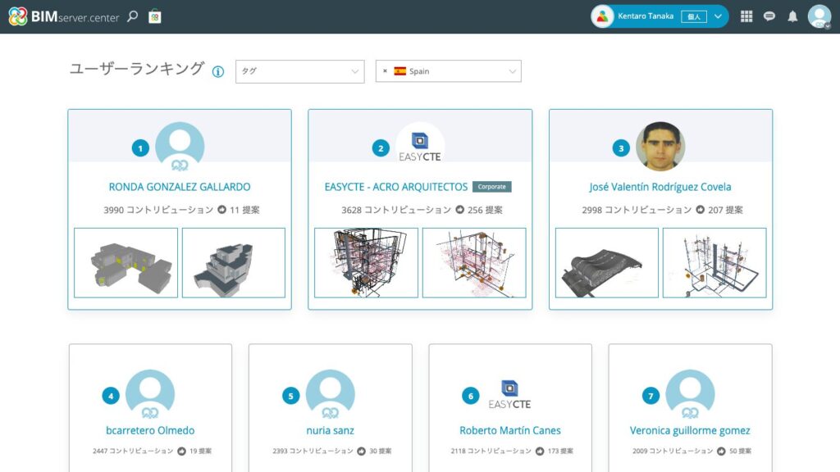Viewport: 840px width, 472px height.
Task: Open the user profile avatar menu
Action: [819, 16]
